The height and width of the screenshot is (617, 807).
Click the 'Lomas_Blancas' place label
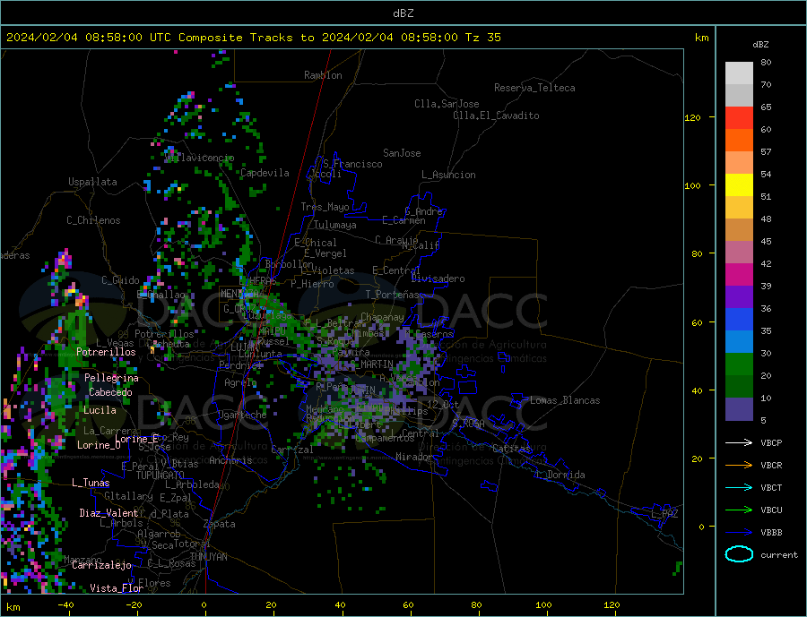[x=565, y=400]
